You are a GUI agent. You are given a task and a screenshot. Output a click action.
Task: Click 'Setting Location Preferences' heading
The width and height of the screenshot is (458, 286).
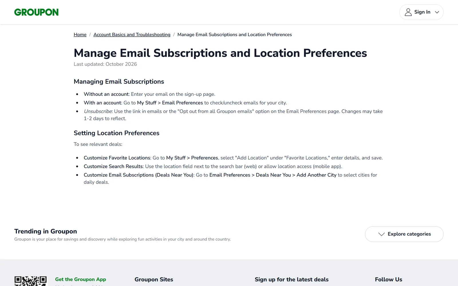117,133
